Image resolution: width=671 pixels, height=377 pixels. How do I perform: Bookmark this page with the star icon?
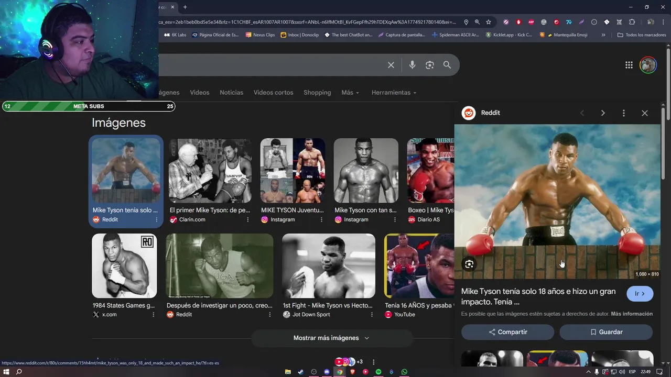click(489, 22)
